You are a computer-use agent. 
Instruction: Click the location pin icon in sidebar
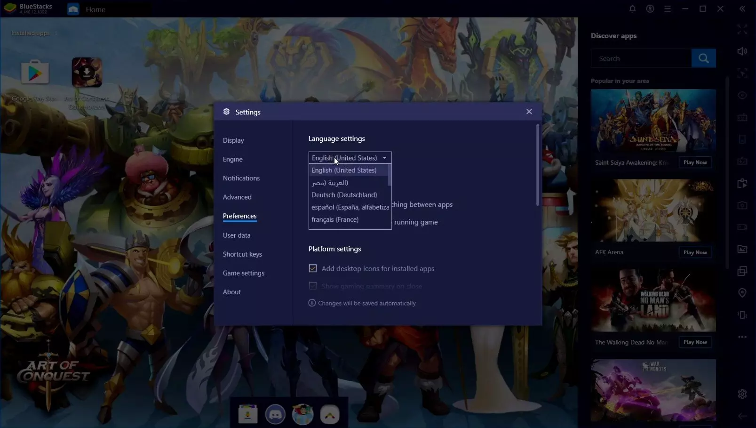tap(742, 293)
